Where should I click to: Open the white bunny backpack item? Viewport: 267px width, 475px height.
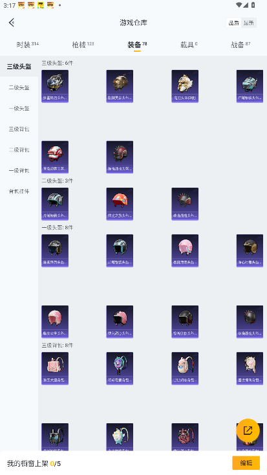click(x=185, y=368)
